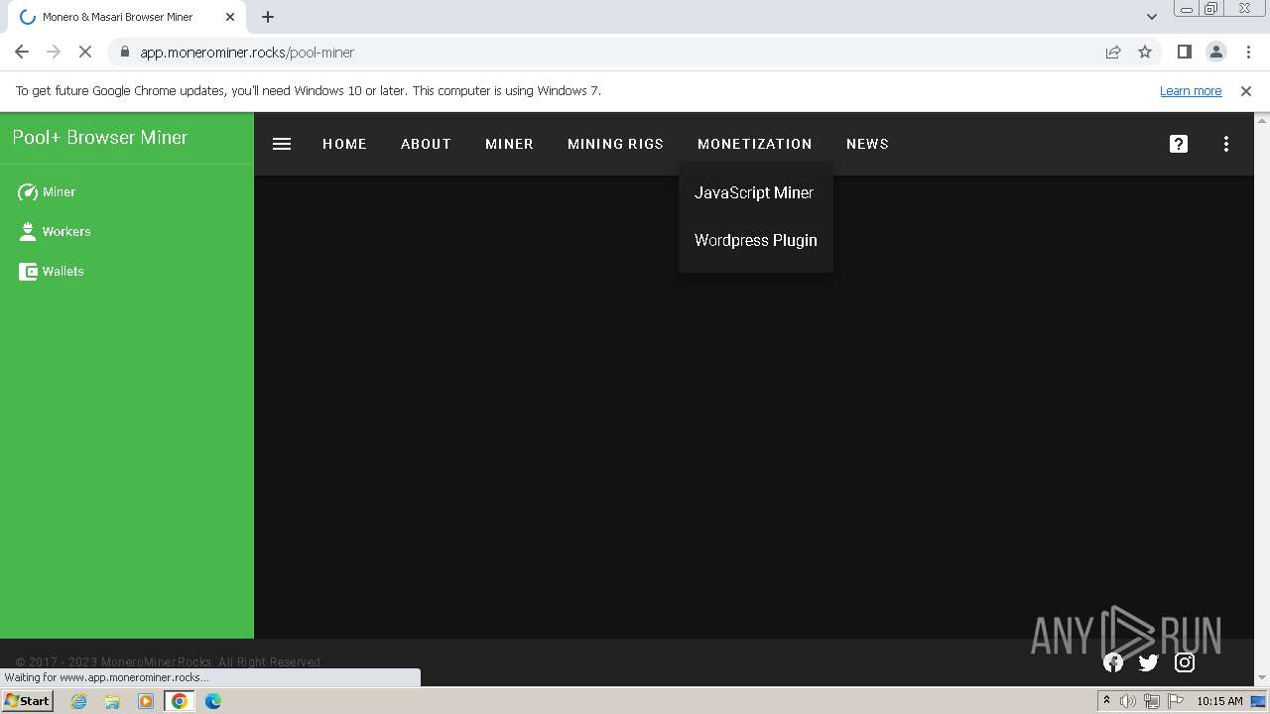Open the MINING RIGS menu
The height and width of the screenshot is (714, 1270).
(615, 144)
